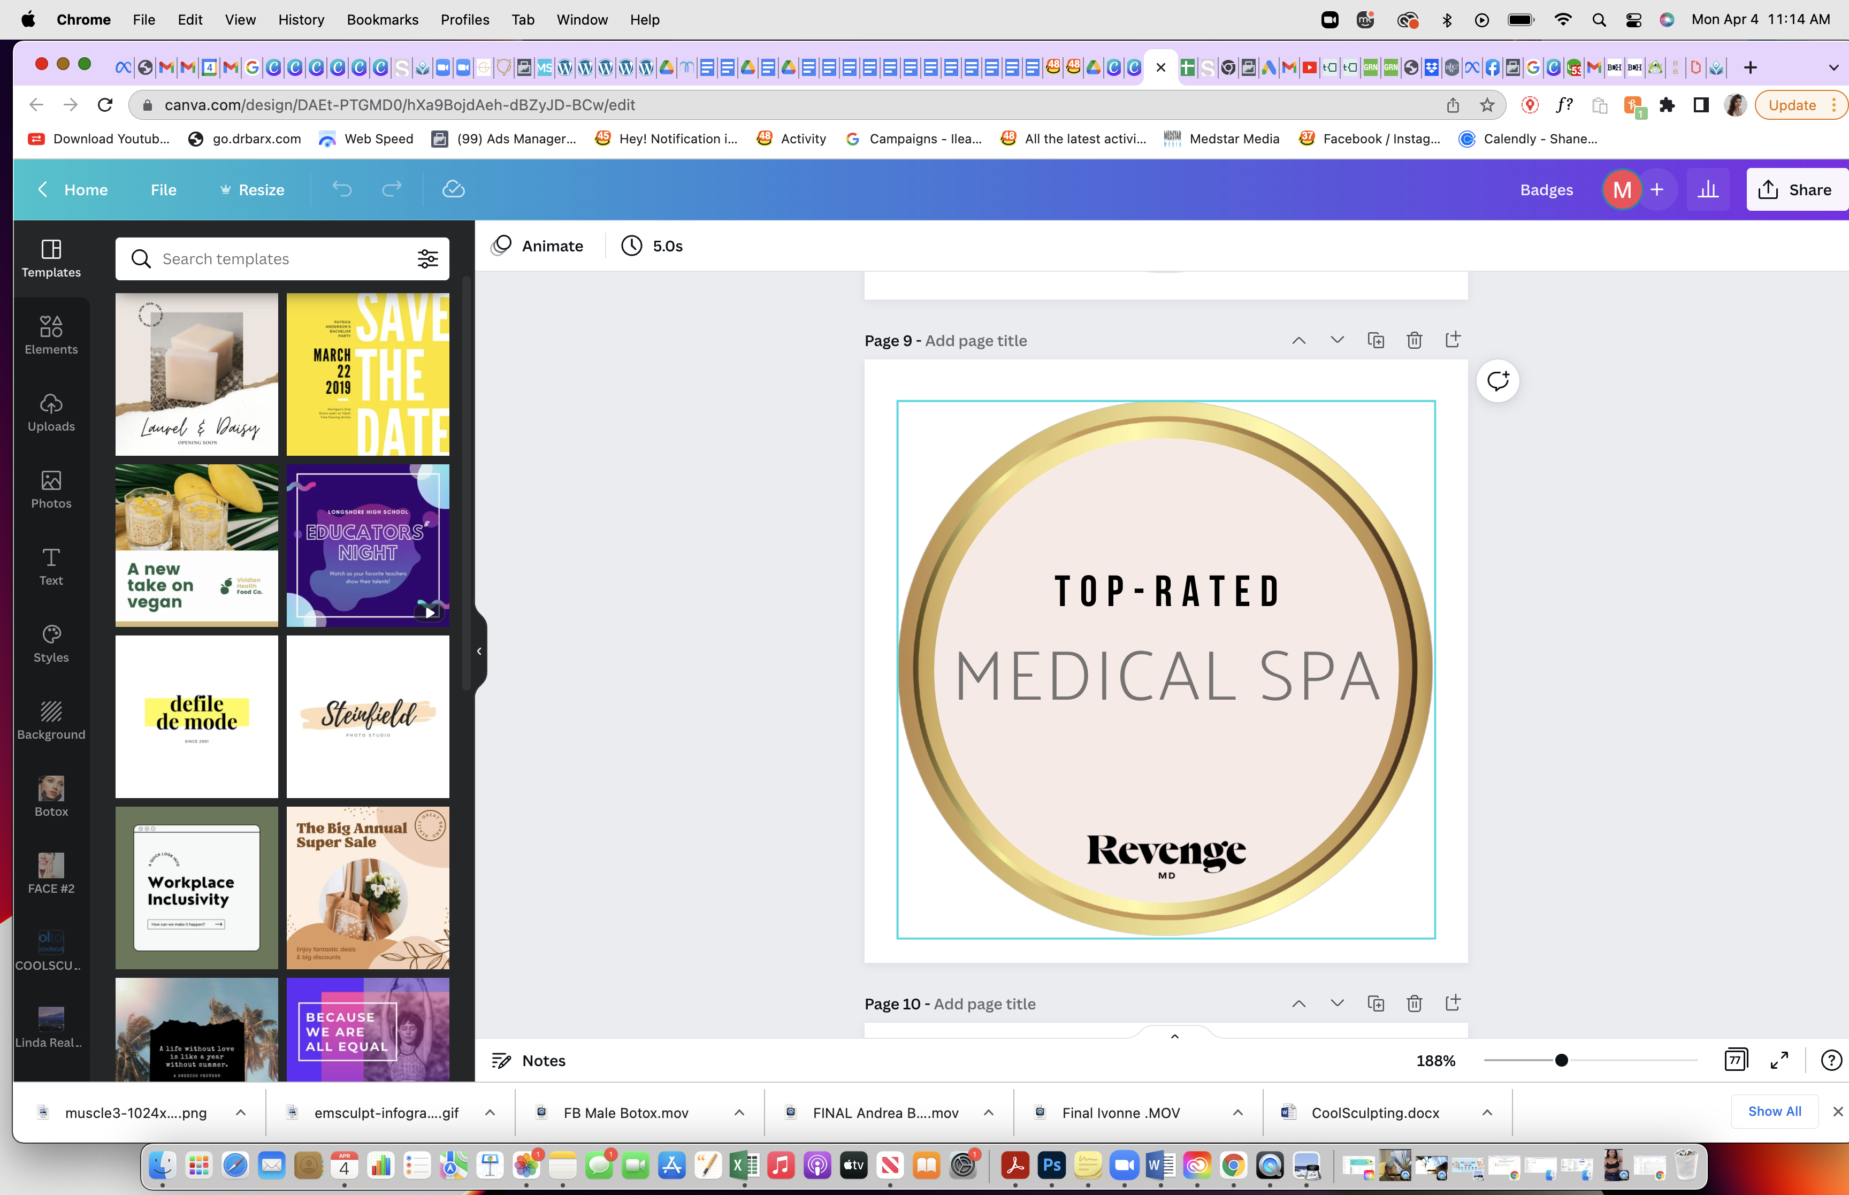The height and width of the screenshot is (1195, 1849).
Task: Open the Uploads panel
Action: [x=51, y=412]
